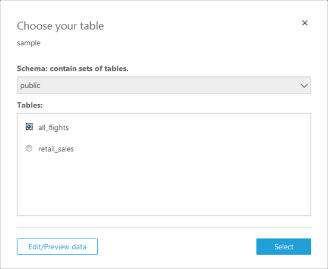Click the 'public' text in schema field
Viewport: 328px width, 269px height.
coord(30,85)
